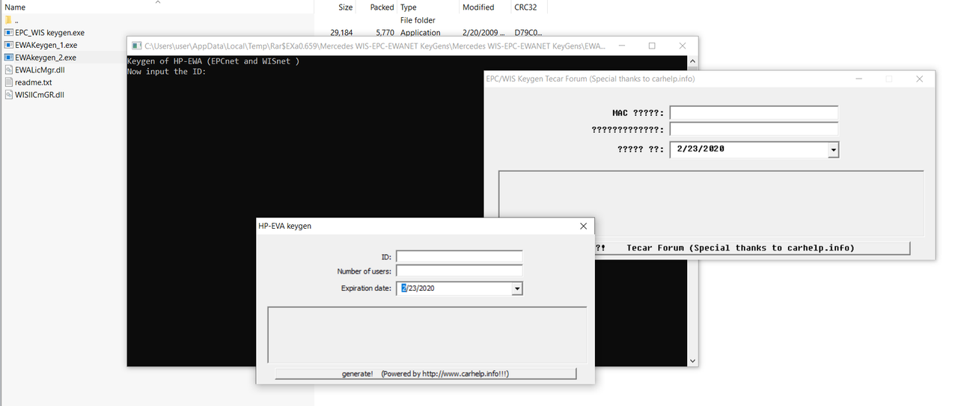The width and height of the screenshot is (958, 406).
Task: Click output area in EPC/WIS Keygen
Action: (x=711, y=203)
